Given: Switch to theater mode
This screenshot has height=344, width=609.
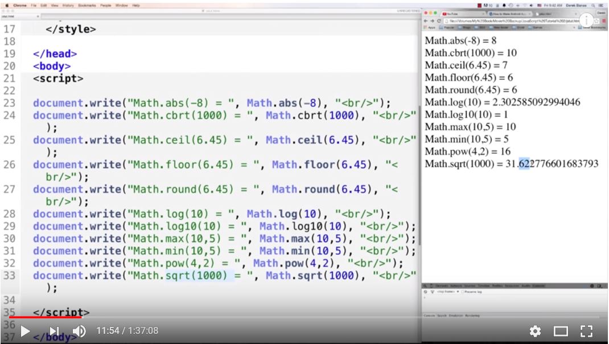Looking at the screenshot, I should 561,331.
